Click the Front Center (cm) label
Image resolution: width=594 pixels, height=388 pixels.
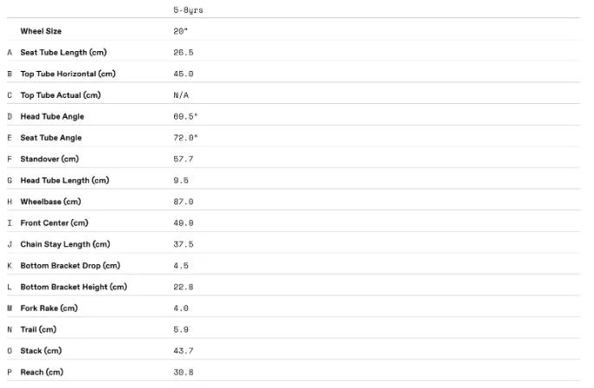pos(55,223)
